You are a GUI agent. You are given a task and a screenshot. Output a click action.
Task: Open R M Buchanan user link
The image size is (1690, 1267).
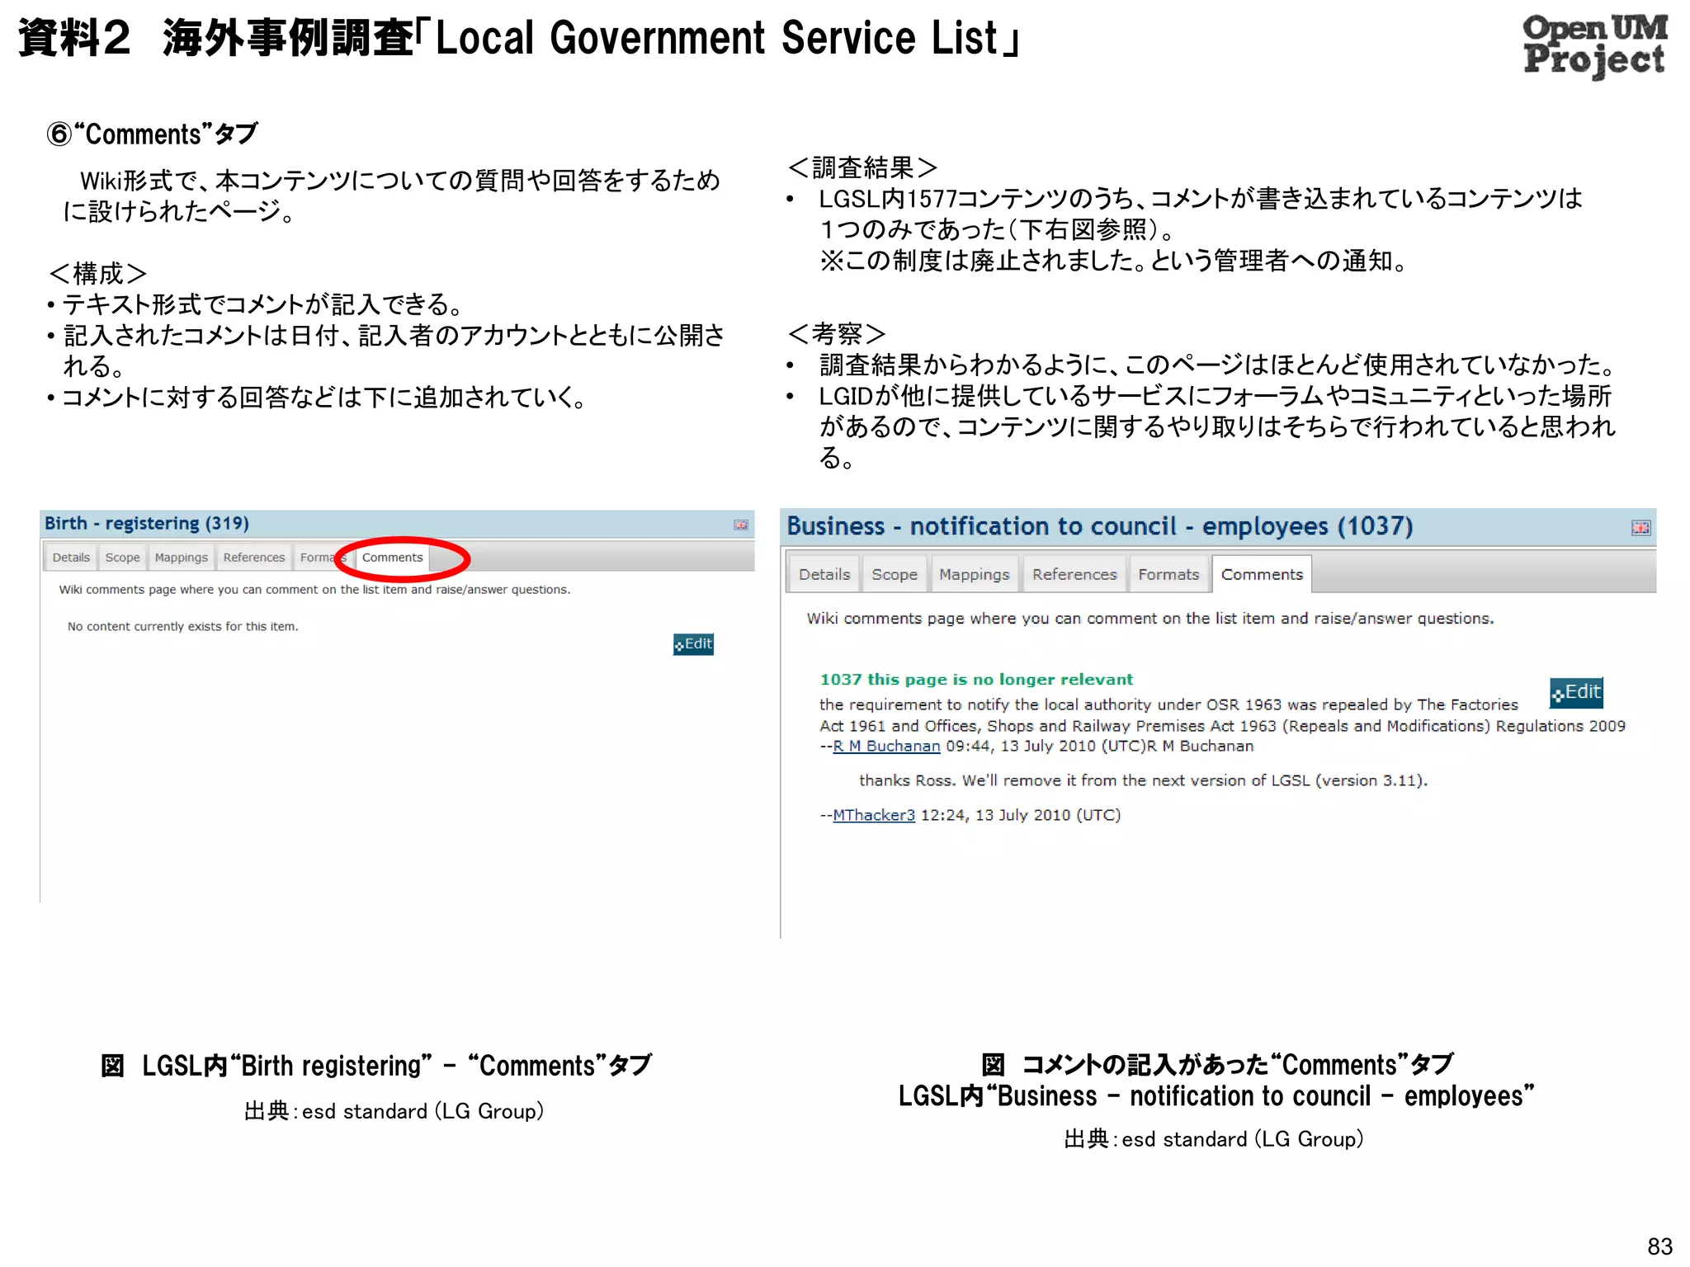point(886,747)
